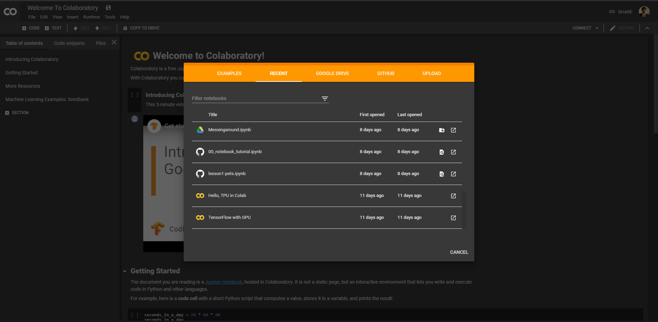This screenshot has height=322, width=658.
Task: Click the GitHub icon beside 00_notebook_tutorial.ipynb
Action: (x=200, y=152)
